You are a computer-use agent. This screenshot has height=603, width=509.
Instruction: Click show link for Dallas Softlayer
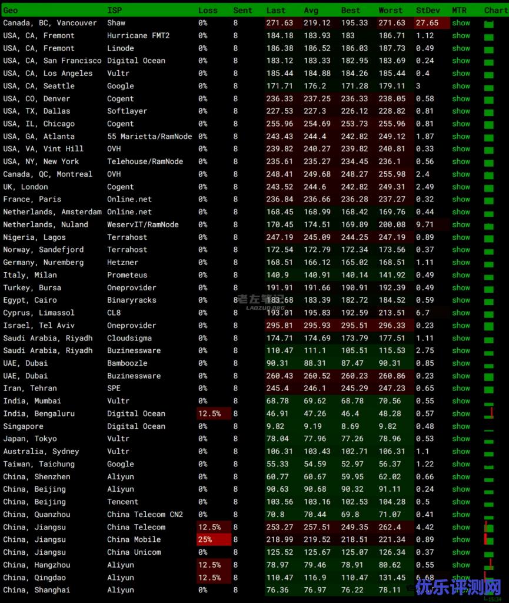tap(461, 111)
